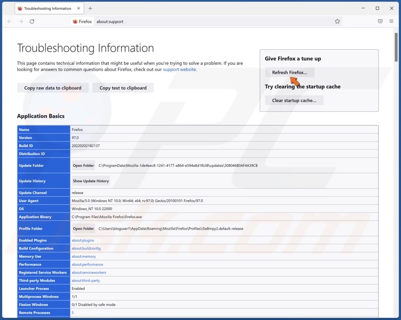Click Copy raw data to clipboard
401x320 pixels.
click(53, 88)
